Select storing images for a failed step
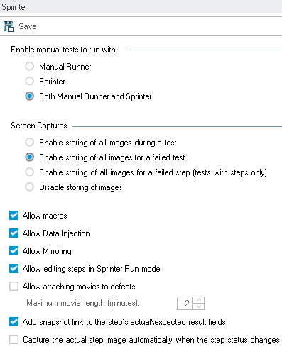The width and height of the screenshot is (282, 354). 29,172
